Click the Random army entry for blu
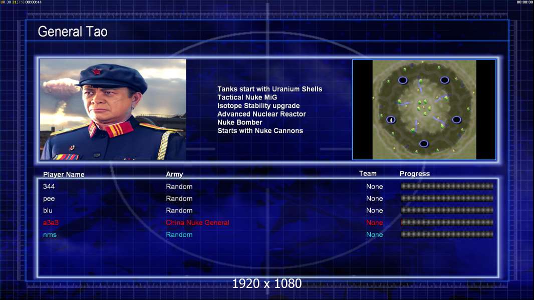Image resolution: width=534 pixels, height=300 pixels. pos(179,210)
